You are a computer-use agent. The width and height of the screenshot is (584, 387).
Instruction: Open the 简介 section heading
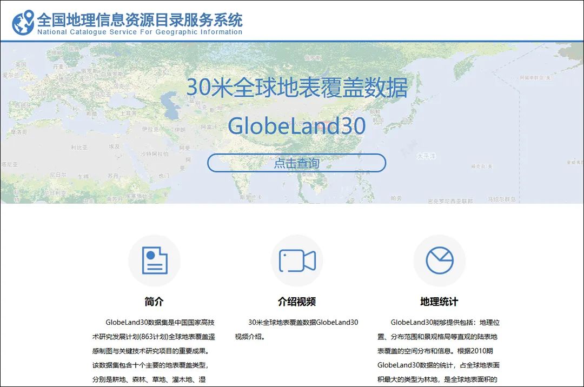point(155,301)
